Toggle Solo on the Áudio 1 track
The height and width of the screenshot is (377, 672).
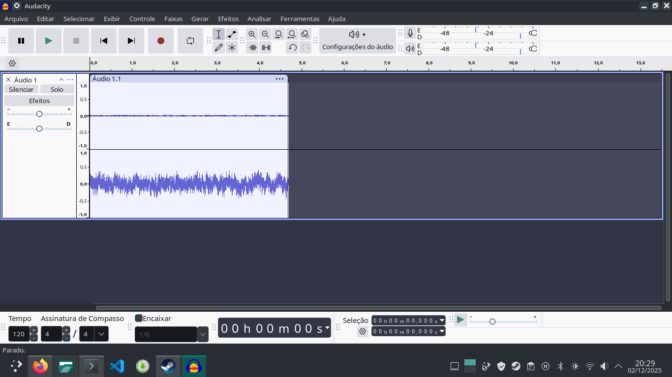[57, 89]
